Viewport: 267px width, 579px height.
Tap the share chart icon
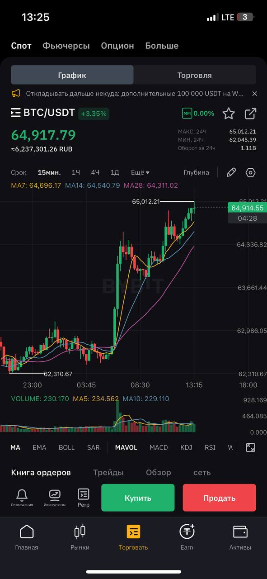(x=250, y=114)
